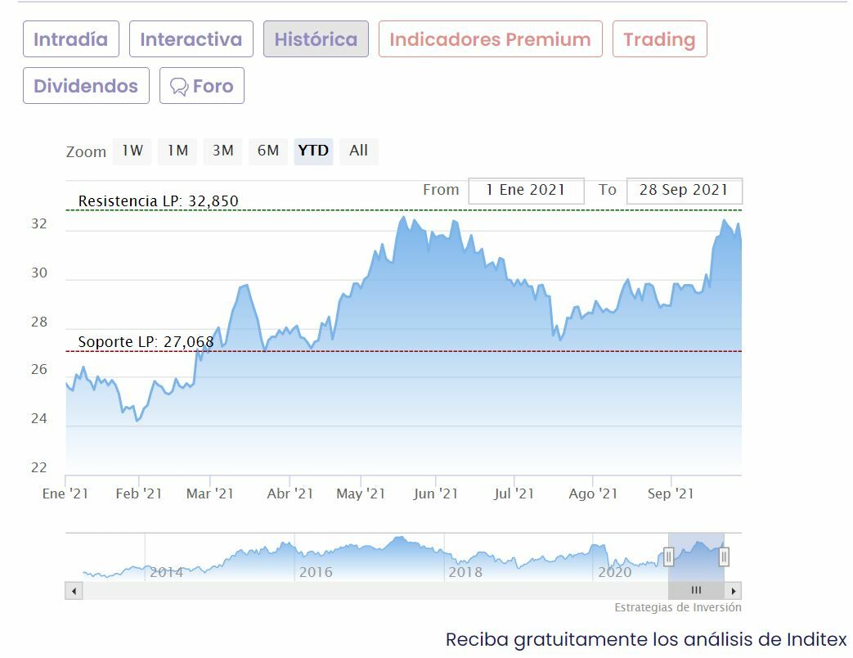Screen dimensions: 853x658
Task: Set chart zoom to 1M
Action: coord(177,151)
